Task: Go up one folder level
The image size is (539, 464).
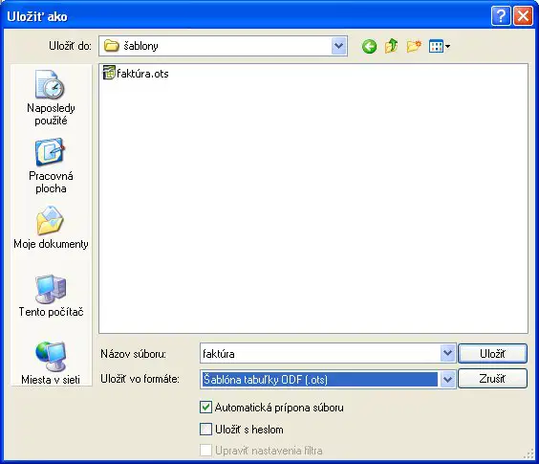Action: (391, 46)
